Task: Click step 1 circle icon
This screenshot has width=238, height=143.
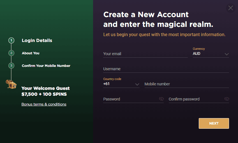Action: pyautogui.click(x=11, y=41)
